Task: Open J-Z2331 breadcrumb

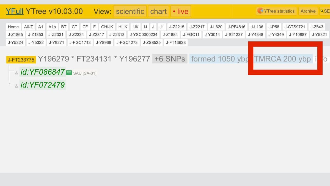Action: point(56,34)
